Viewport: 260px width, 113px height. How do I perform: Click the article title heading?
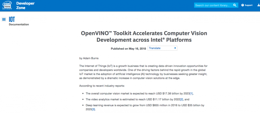point(144,37)
